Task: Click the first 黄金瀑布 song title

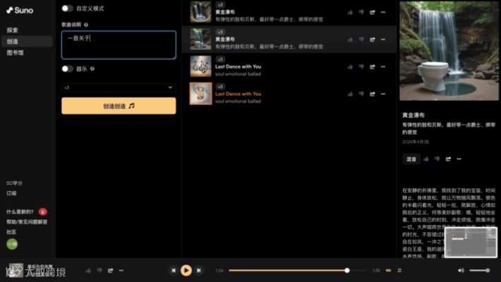Action: coord(225,12)
